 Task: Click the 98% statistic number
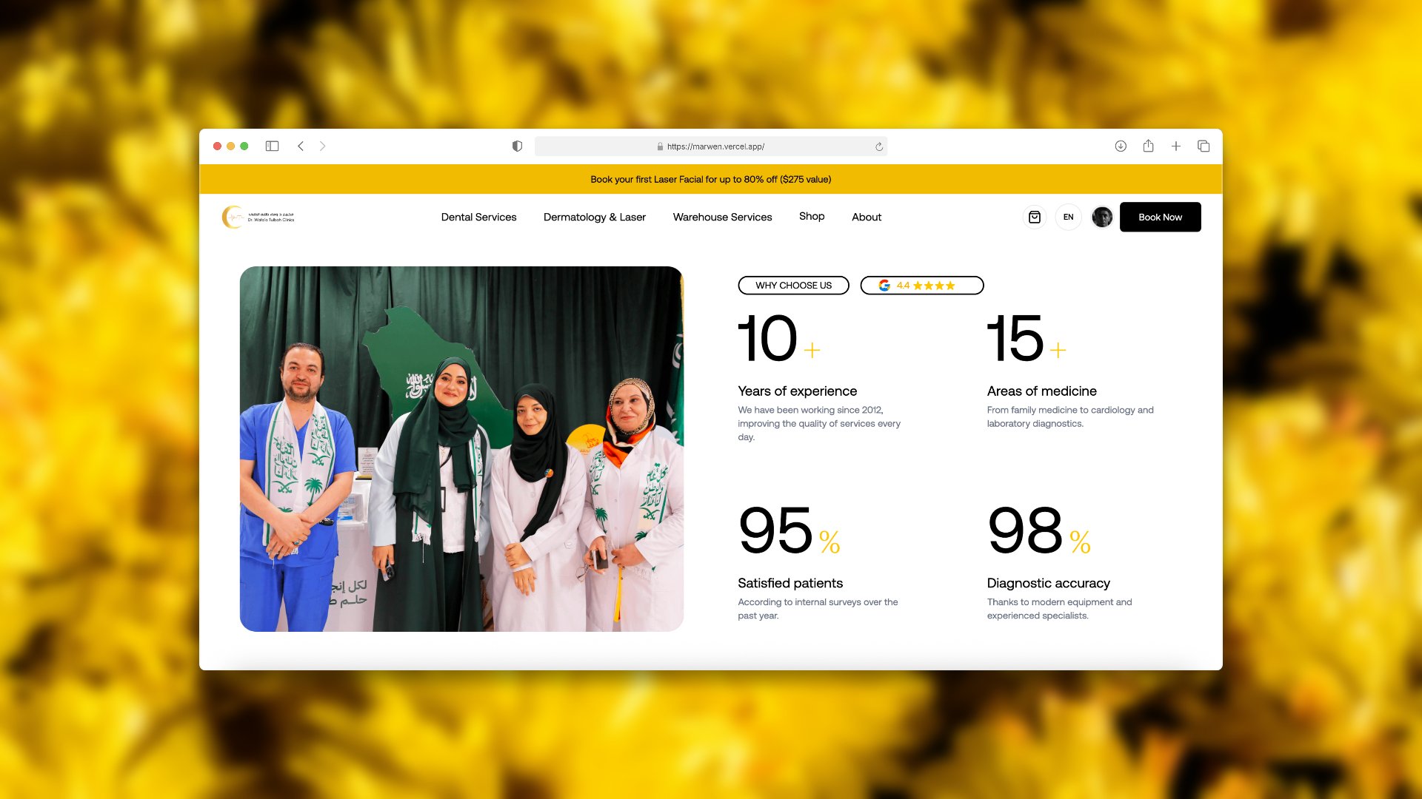click(1039, 530)
